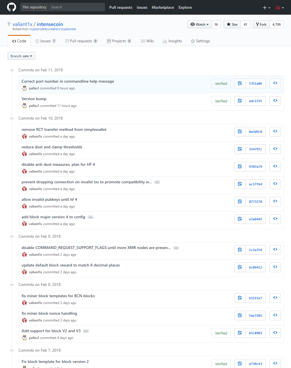Copy SHA for commit 1c2a354
This screenshot has width=291, height=368.
tap(240, 250)
